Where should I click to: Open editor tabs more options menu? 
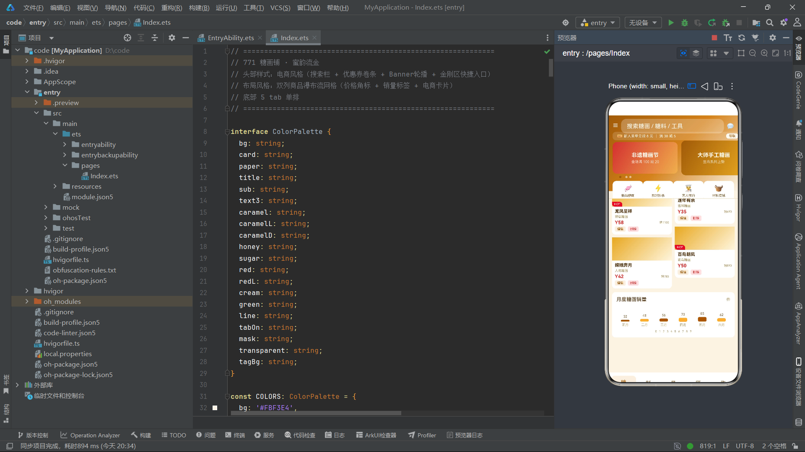pyautogui.click(x=548, y=38)
